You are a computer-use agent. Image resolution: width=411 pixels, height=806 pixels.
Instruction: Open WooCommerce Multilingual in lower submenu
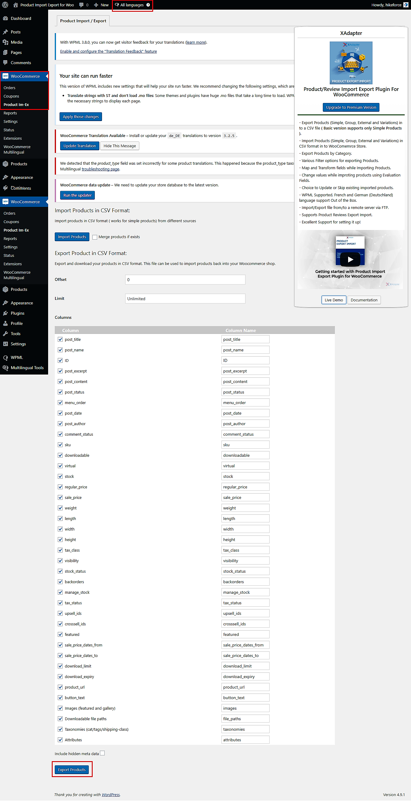17,275
